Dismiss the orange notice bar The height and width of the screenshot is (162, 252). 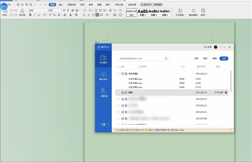pyautogui.click(x=231, y=130)
